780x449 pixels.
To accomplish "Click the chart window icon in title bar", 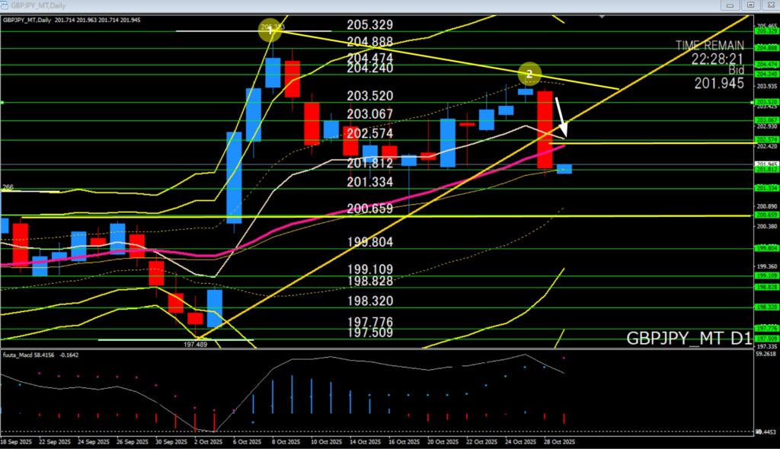I will (x=5, y=5).
